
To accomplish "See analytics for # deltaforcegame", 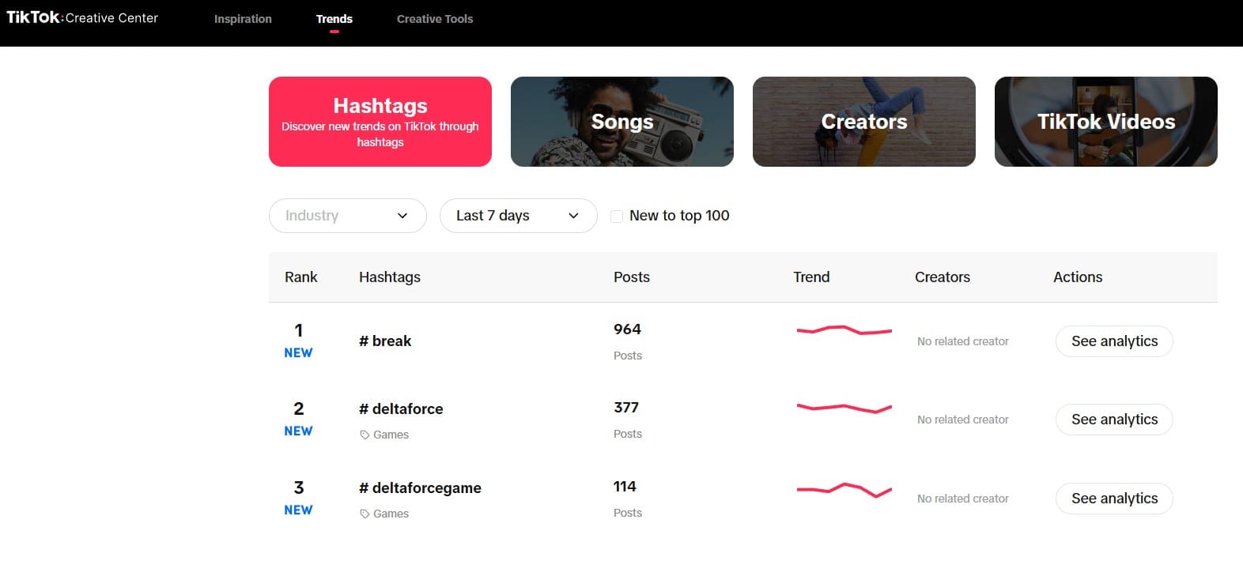I will 1114,499.
